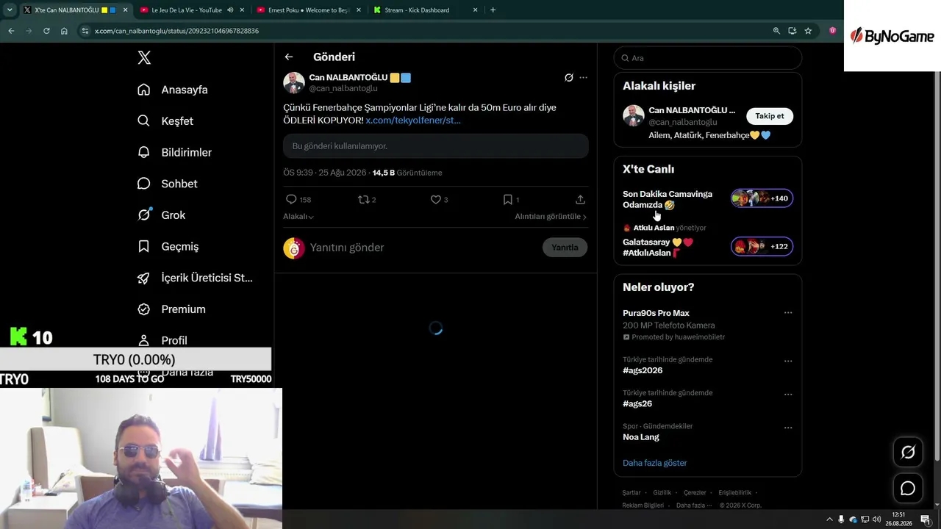Viewport: 941px width, 529px height.
Task: Click the 14,5 B Görüntüleme view count
Action: [x=407, y=173]
